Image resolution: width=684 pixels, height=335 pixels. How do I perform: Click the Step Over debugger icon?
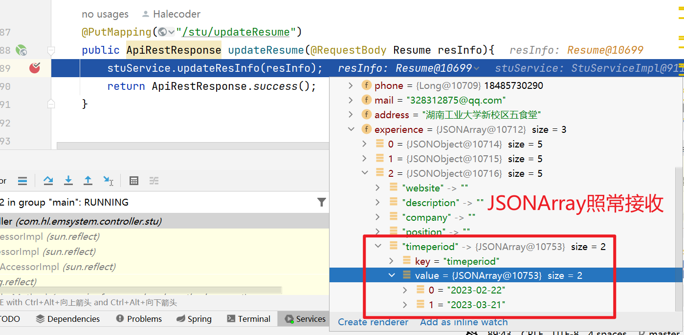point(48,181)
